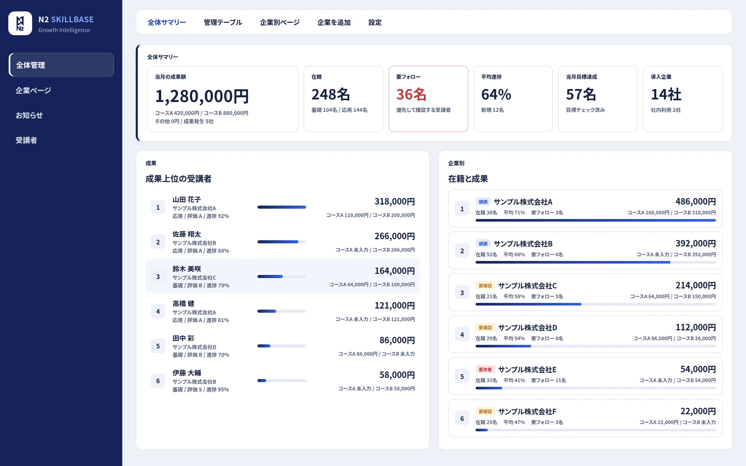The height and width of the screenshot is (466, 746).
Task: Open the サンプル株式会社D company card
Action: point(585,334)
